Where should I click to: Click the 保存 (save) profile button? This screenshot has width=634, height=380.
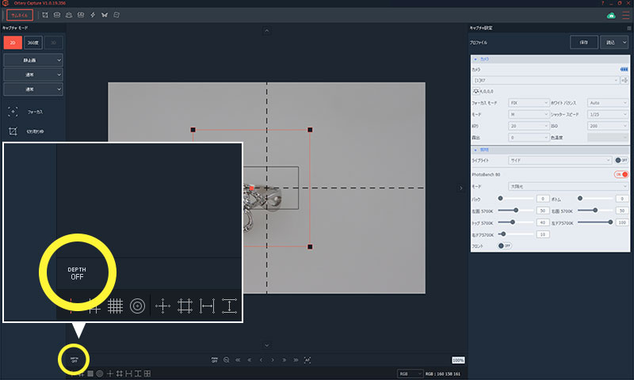[x=583, y=43]
